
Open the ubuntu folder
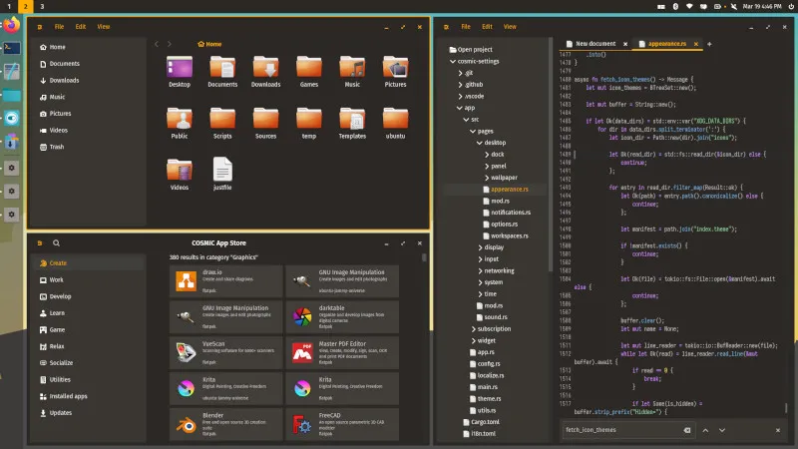(395, 123)
